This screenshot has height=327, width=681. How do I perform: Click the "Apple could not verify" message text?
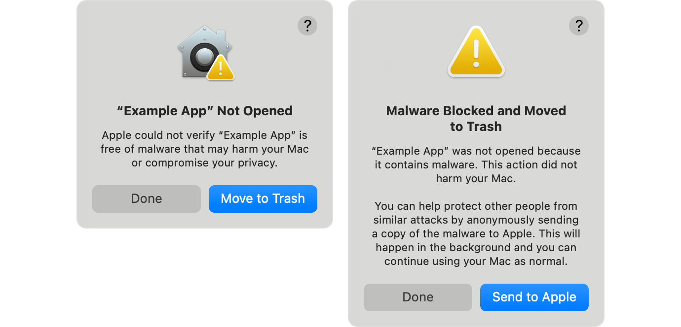[205, 149]
